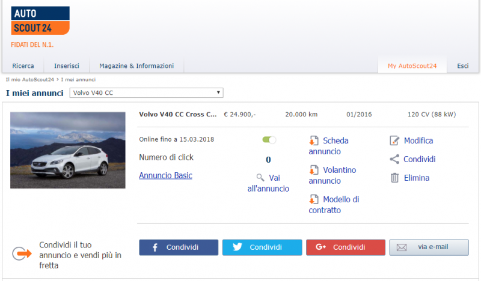This screenshot has width=481, height=281.
Task: Open the Annuncio Basic link
Action: click(166, 175)
